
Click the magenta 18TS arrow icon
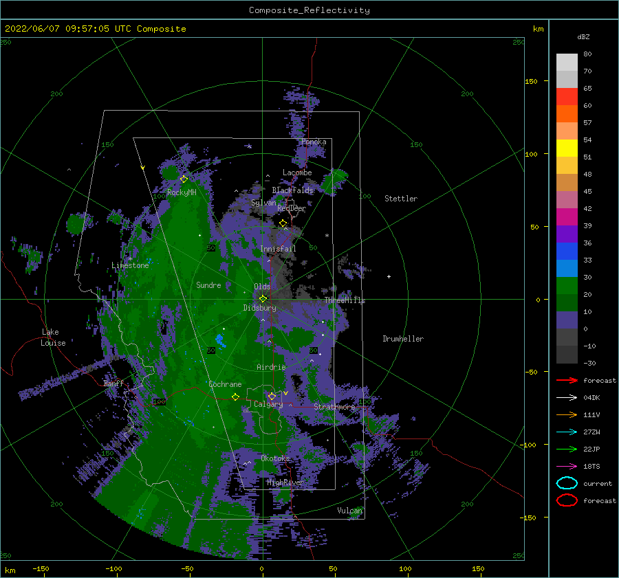[x=567, y=467]
